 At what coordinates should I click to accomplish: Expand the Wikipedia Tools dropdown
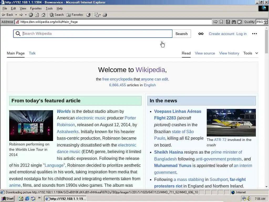tap(251, 53)
